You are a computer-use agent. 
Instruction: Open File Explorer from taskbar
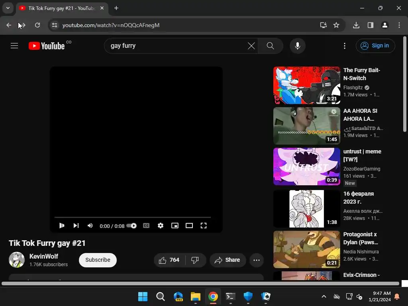(195, 296)
